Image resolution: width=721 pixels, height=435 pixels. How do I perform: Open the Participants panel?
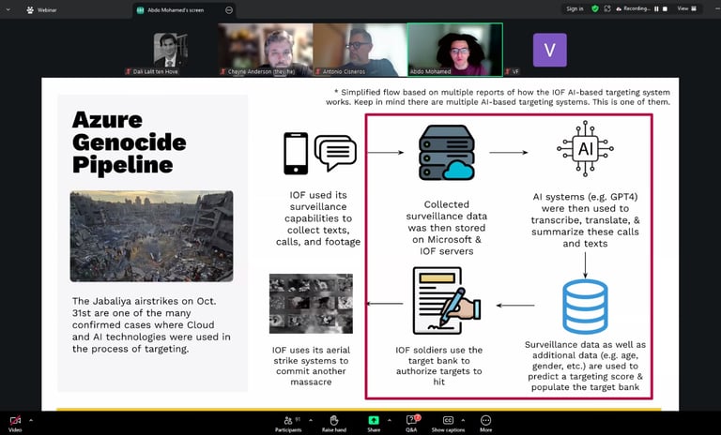click(x=288, y=424)
